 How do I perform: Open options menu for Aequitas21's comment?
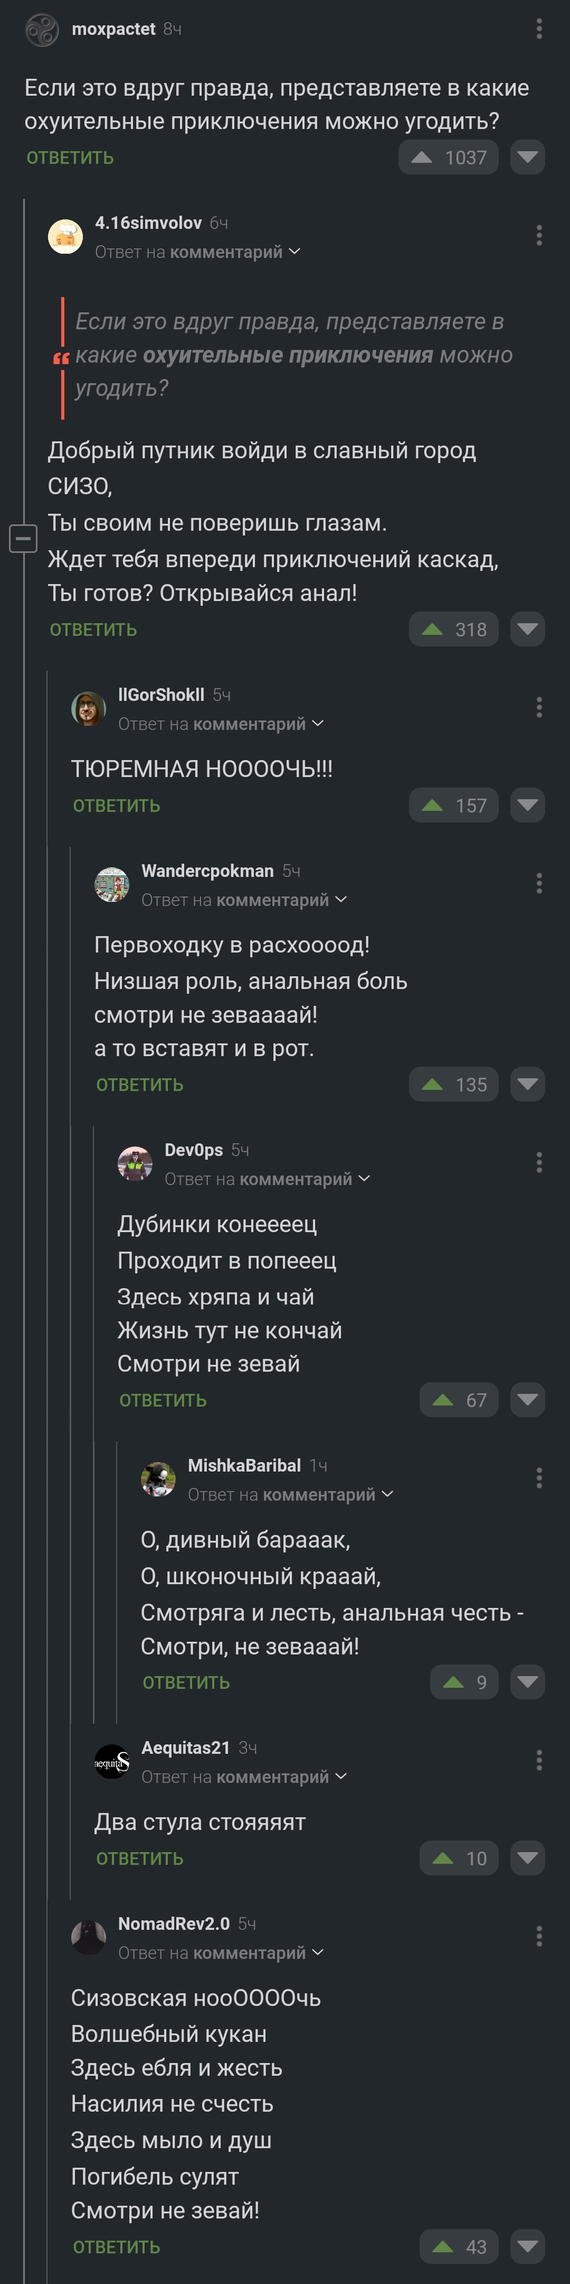539,1760
